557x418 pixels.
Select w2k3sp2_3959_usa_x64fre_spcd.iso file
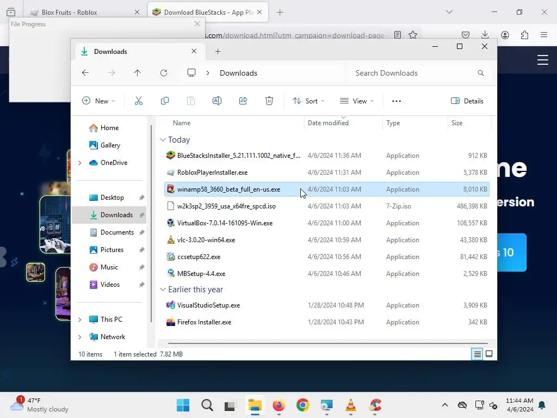tap(327, 206)
